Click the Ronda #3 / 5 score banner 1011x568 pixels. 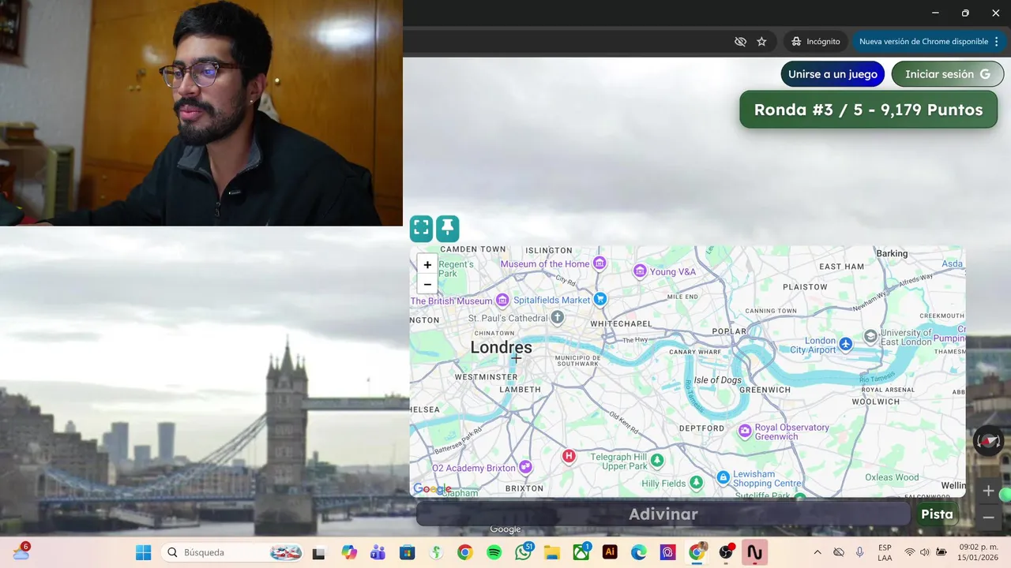tap(869, 110)
